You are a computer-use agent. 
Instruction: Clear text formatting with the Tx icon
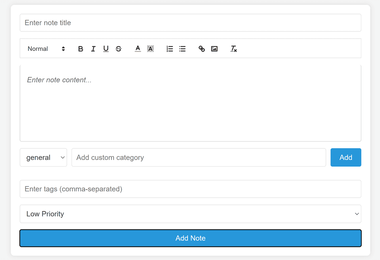[x=234, y=49]
